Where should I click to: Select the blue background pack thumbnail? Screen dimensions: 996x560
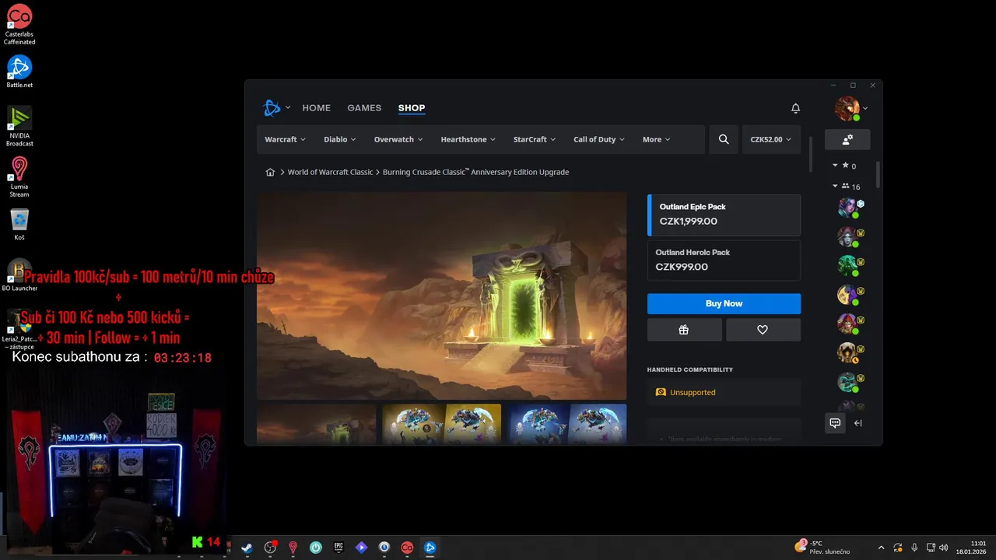(x=567, y=425)
